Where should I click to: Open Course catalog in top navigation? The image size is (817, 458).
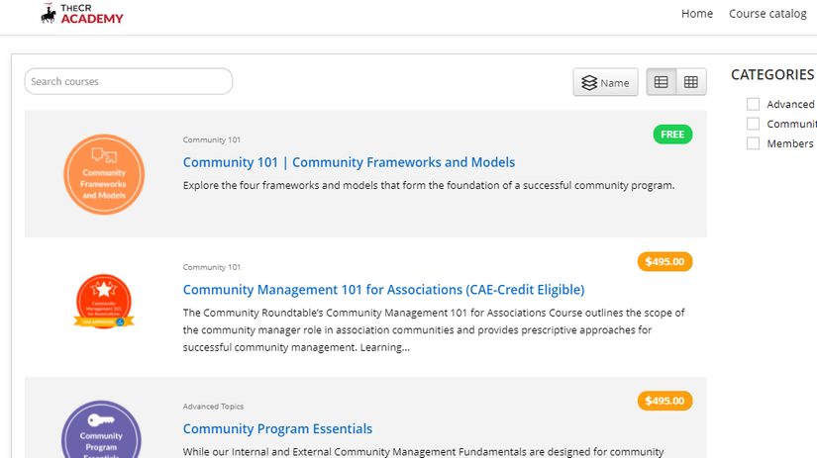(767, 14)
